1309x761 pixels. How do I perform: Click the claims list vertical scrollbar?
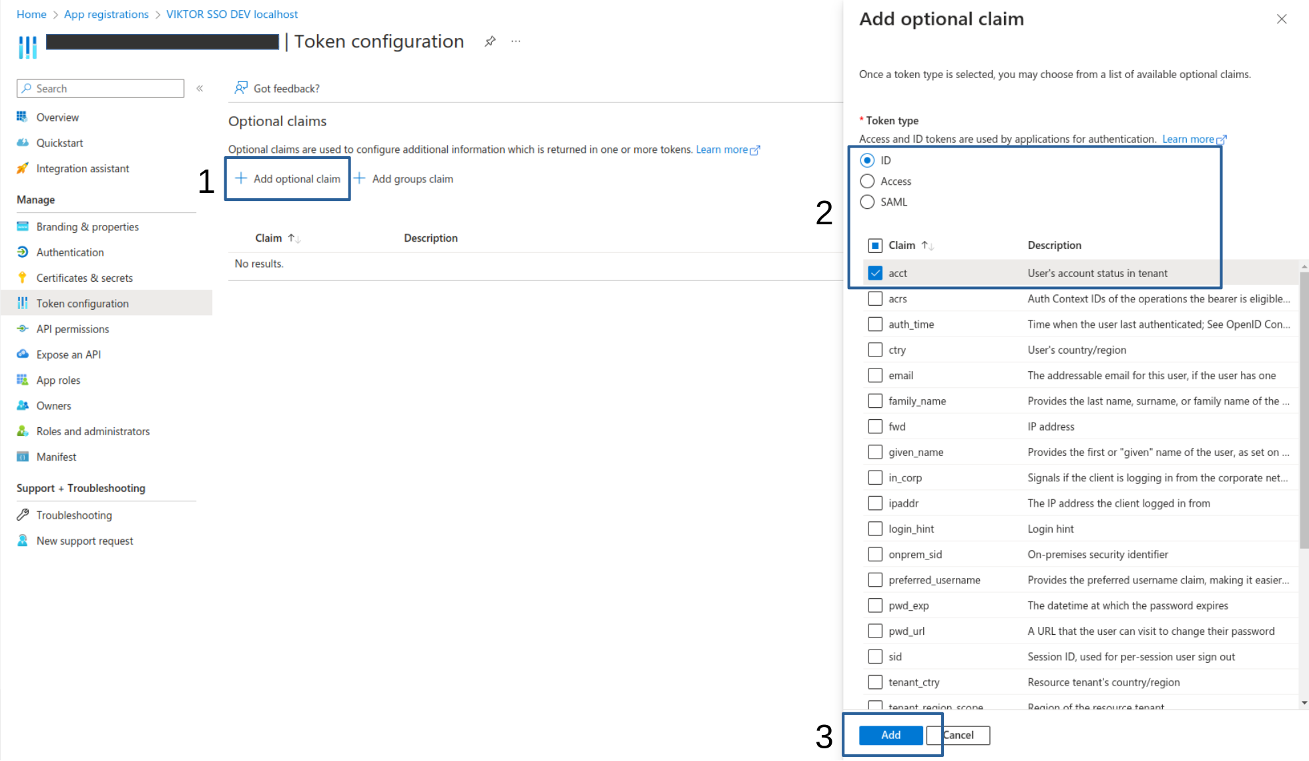pyautogui.click(x=1304, y=411)
